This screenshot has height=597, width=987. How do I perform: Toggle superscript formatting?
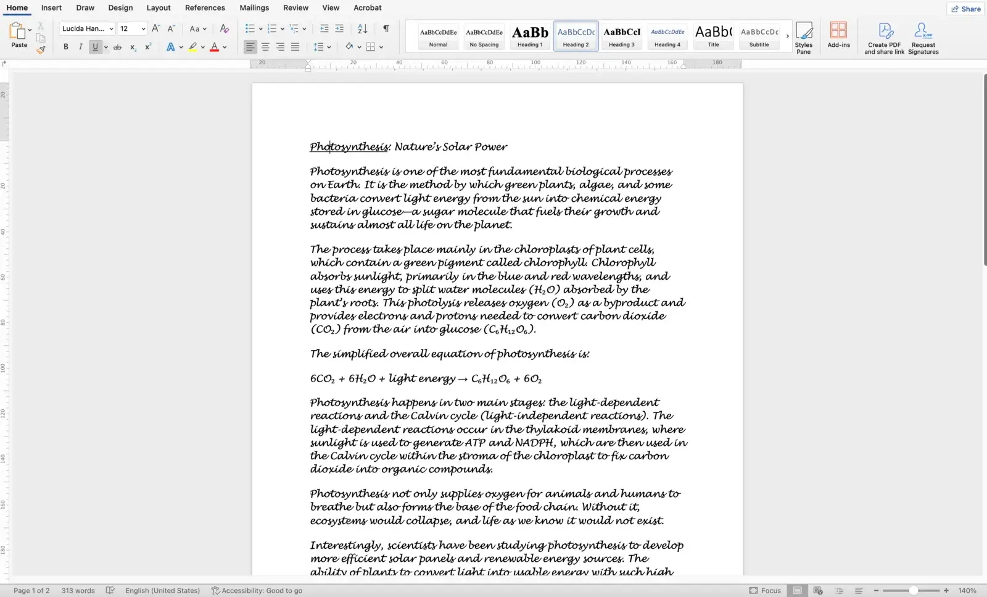[148, 47]
